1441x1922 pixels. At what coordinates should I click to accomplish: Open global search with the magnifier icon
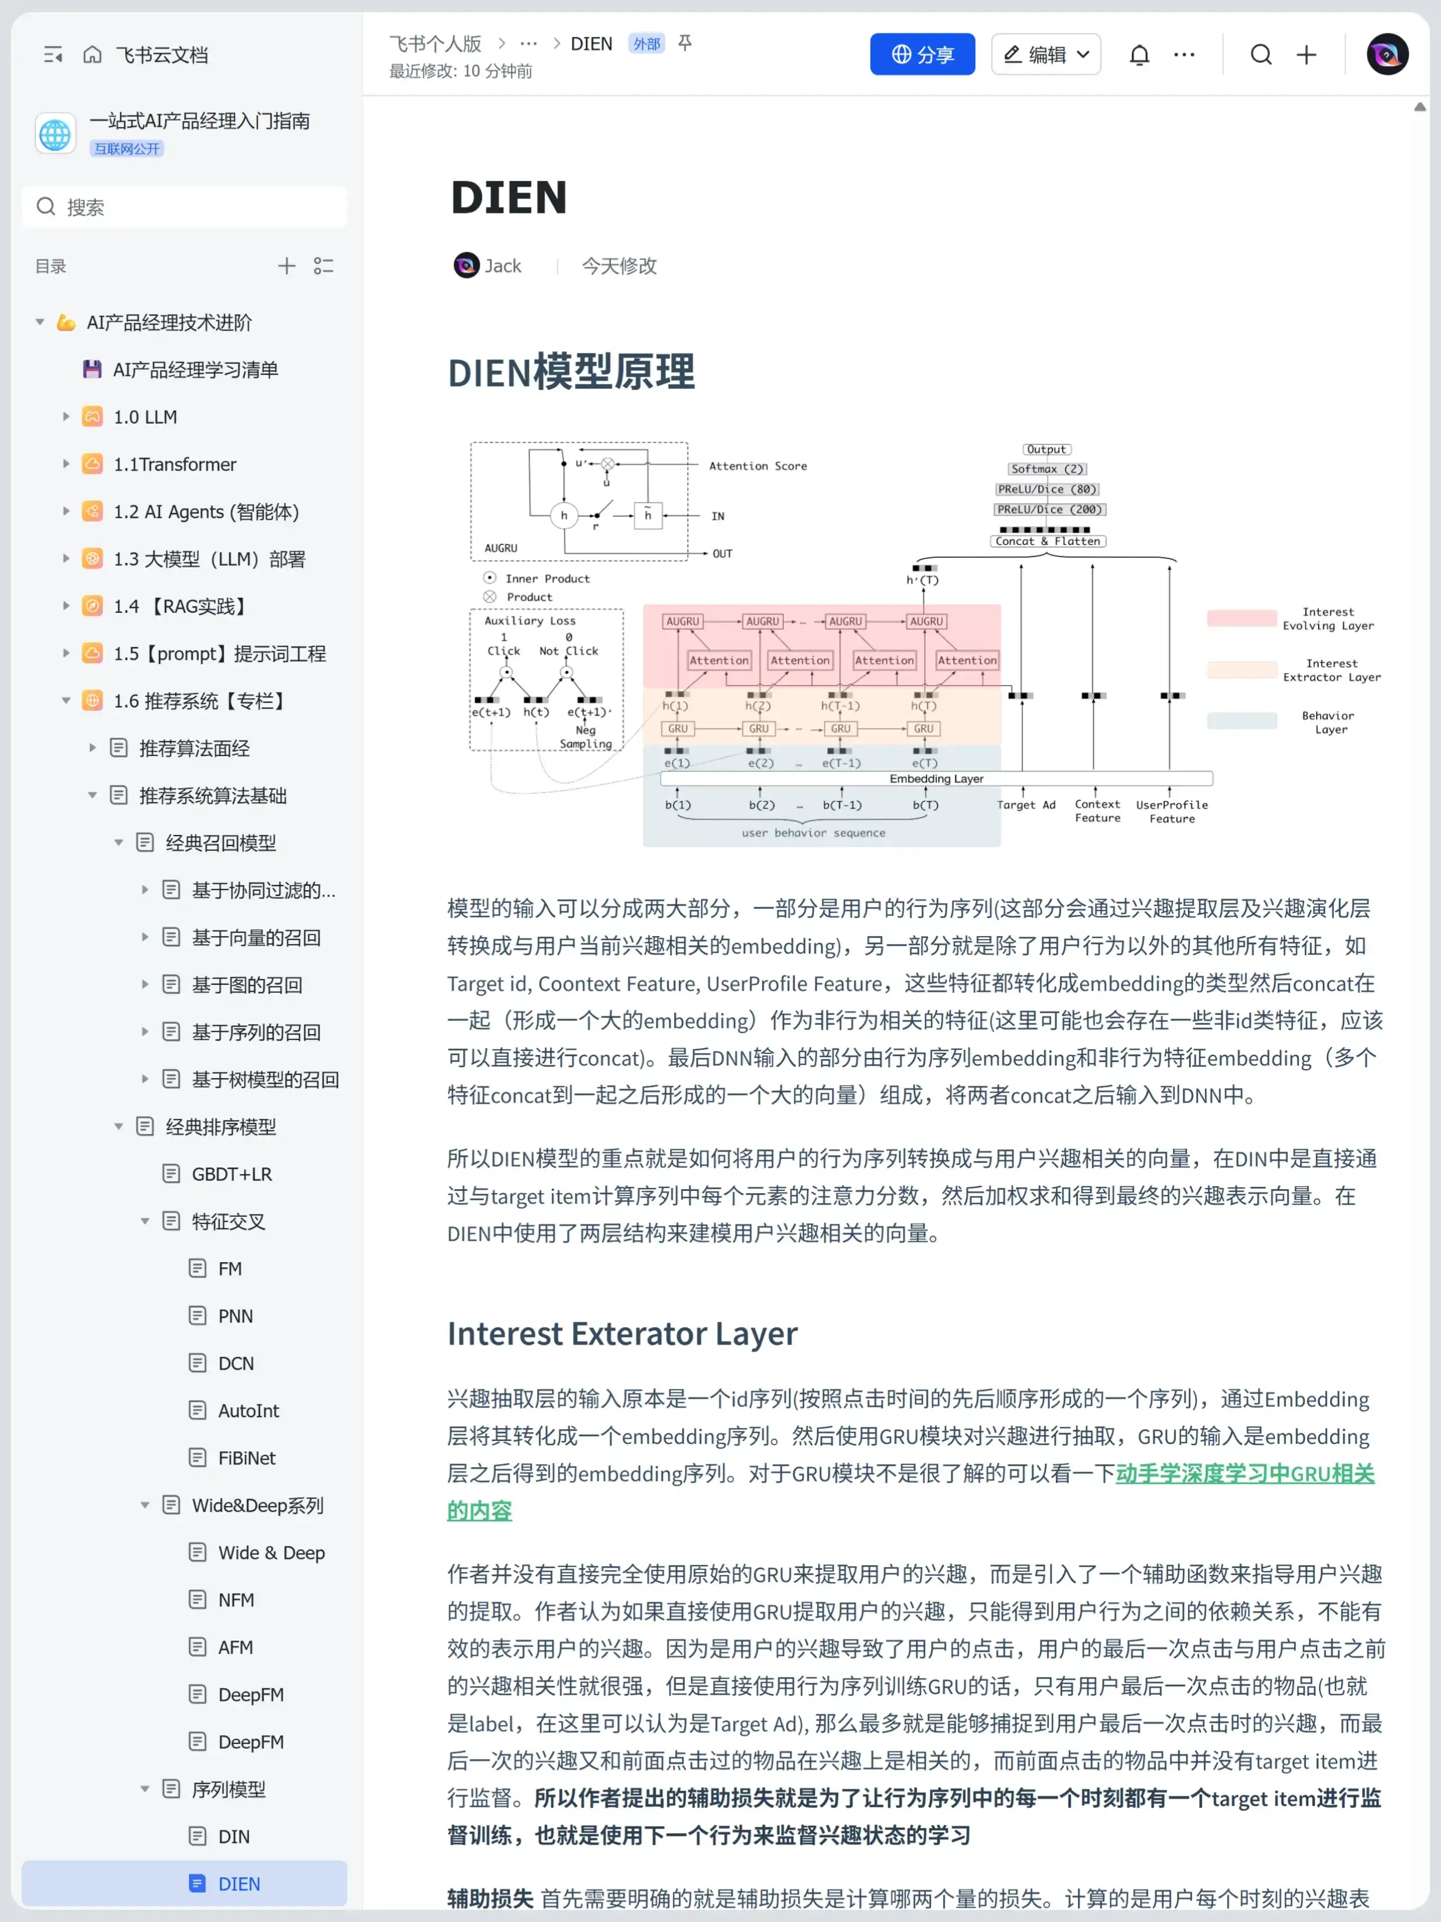pyautogui.click(x=1261, y=55)
